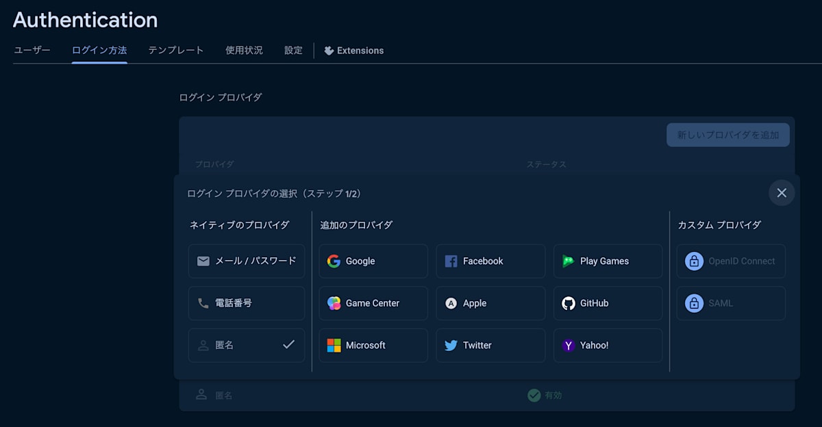This screenshot has width=822, height=427.
Task: Click the Extensions tab icon
Action: tap(329, 51)
